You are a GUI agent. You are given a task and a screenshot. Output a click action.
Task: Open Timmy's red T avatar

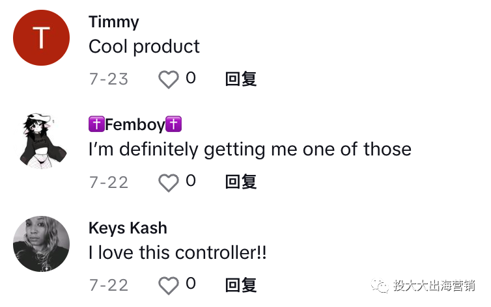(41, 38)
